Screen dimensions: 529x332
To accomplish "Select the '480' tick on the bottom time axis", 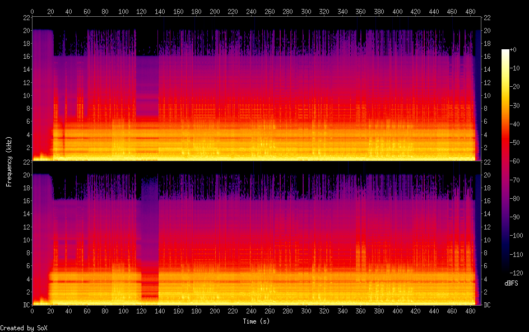I will [470, 311].
